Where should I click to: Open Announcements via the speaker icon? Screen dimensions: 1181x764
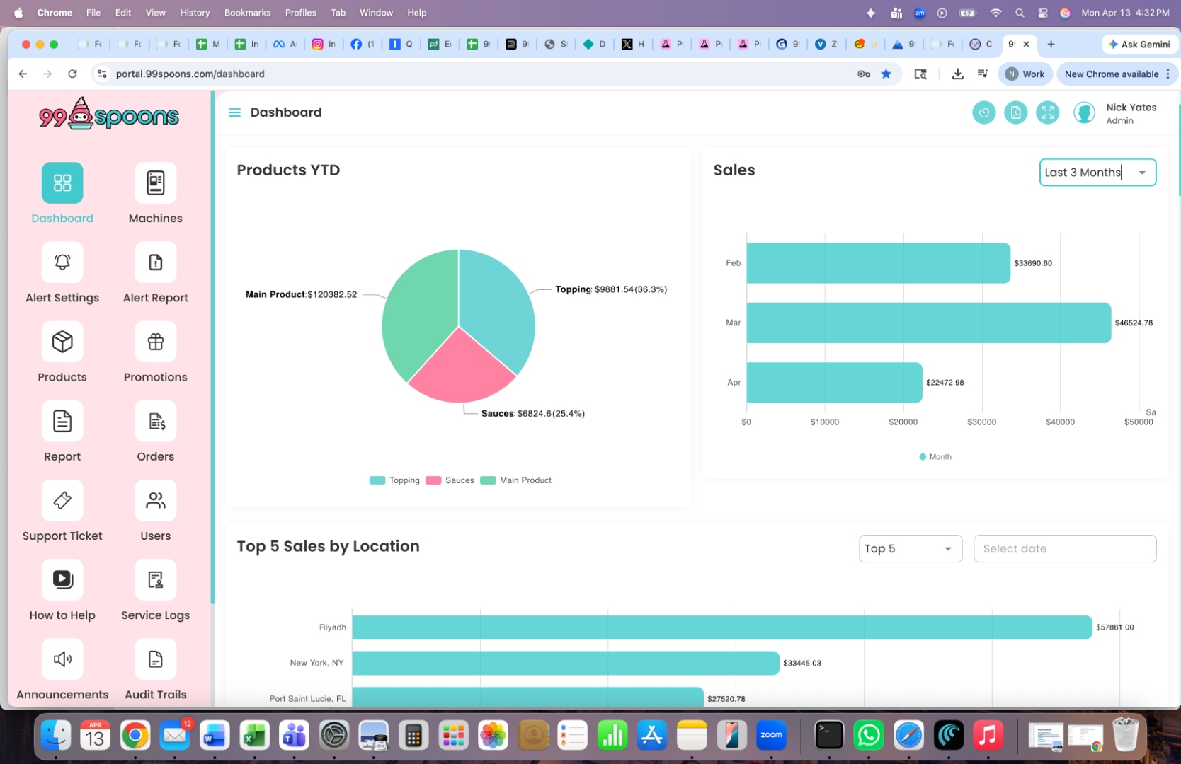(62, 659)
